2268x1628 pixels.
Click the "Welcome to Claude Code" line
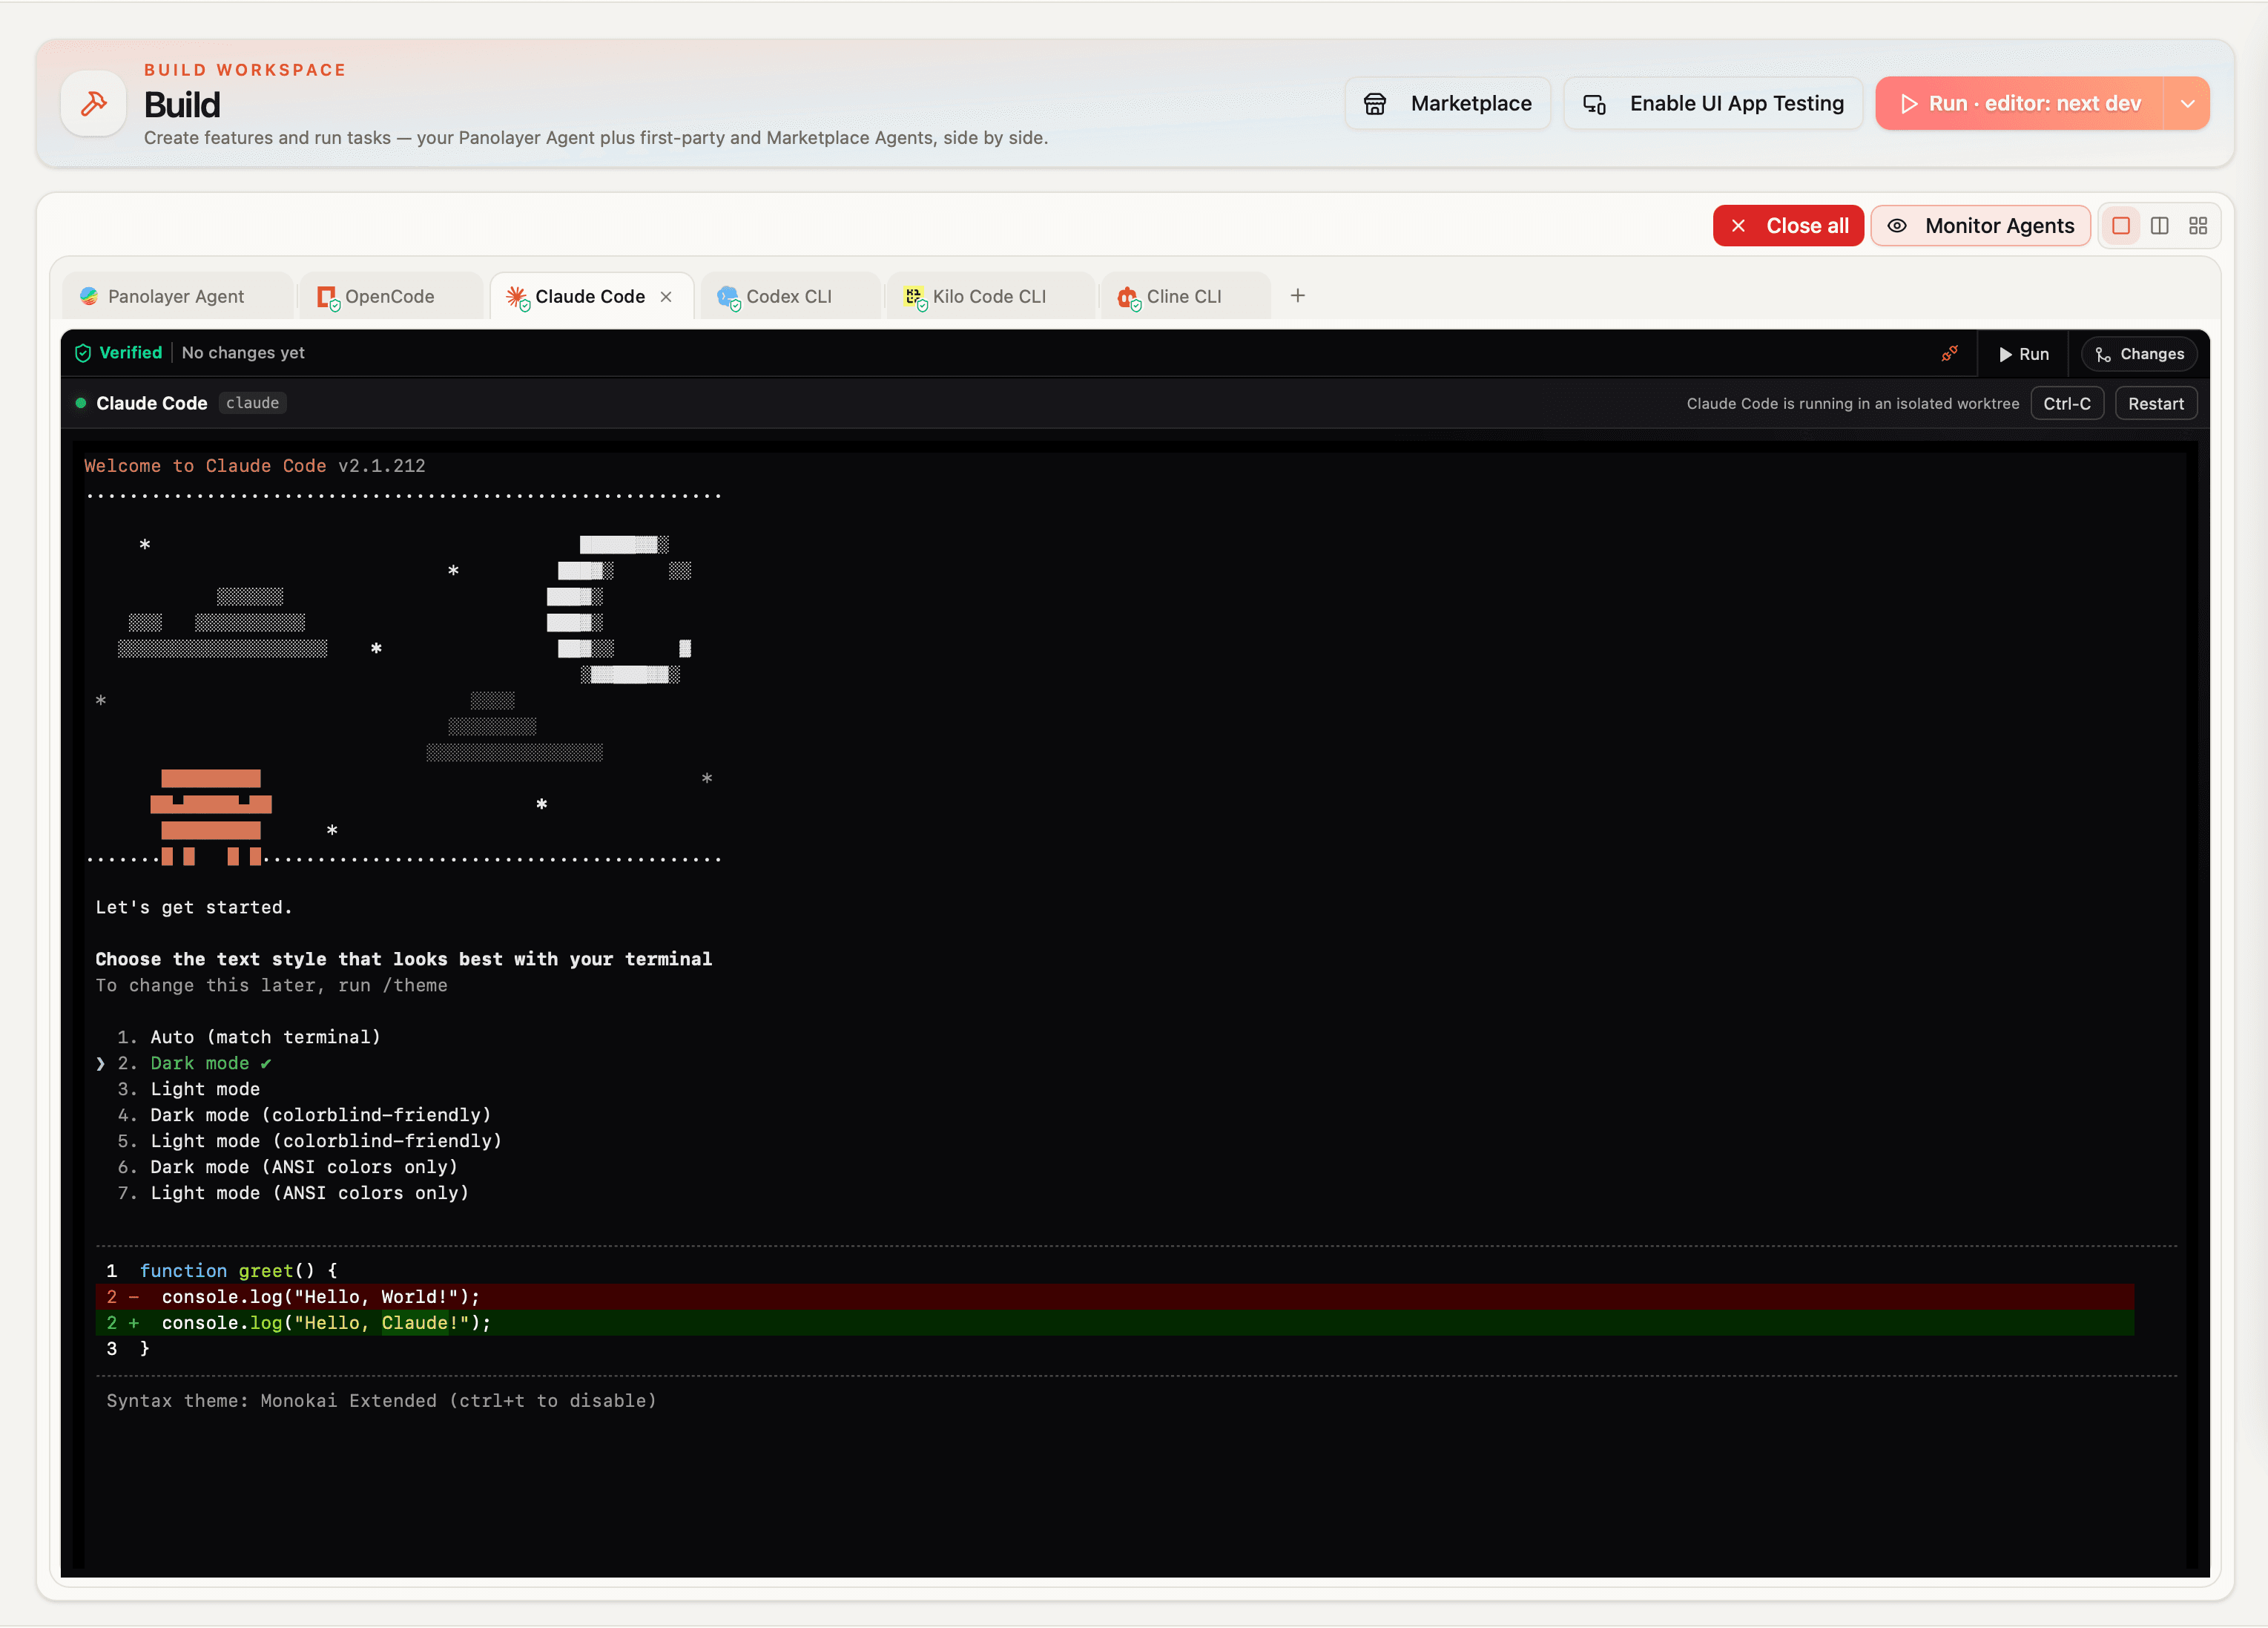(x=255, y=466)
